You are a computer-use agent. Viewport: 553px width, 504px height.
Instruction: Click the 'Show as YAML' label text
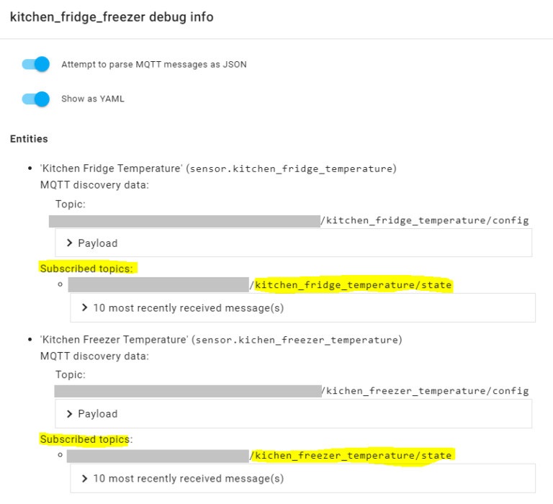point(93,99)
